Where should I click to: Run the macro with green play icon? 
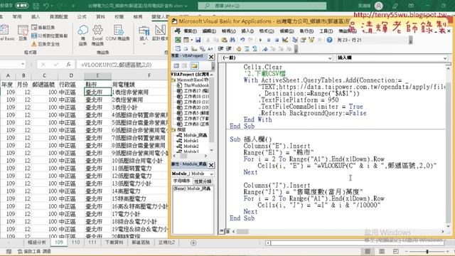[x=260, y=40]
